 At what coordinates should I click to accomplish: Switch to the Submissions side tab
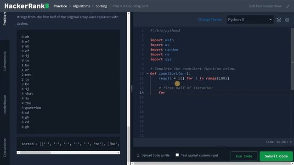point(5,61)
